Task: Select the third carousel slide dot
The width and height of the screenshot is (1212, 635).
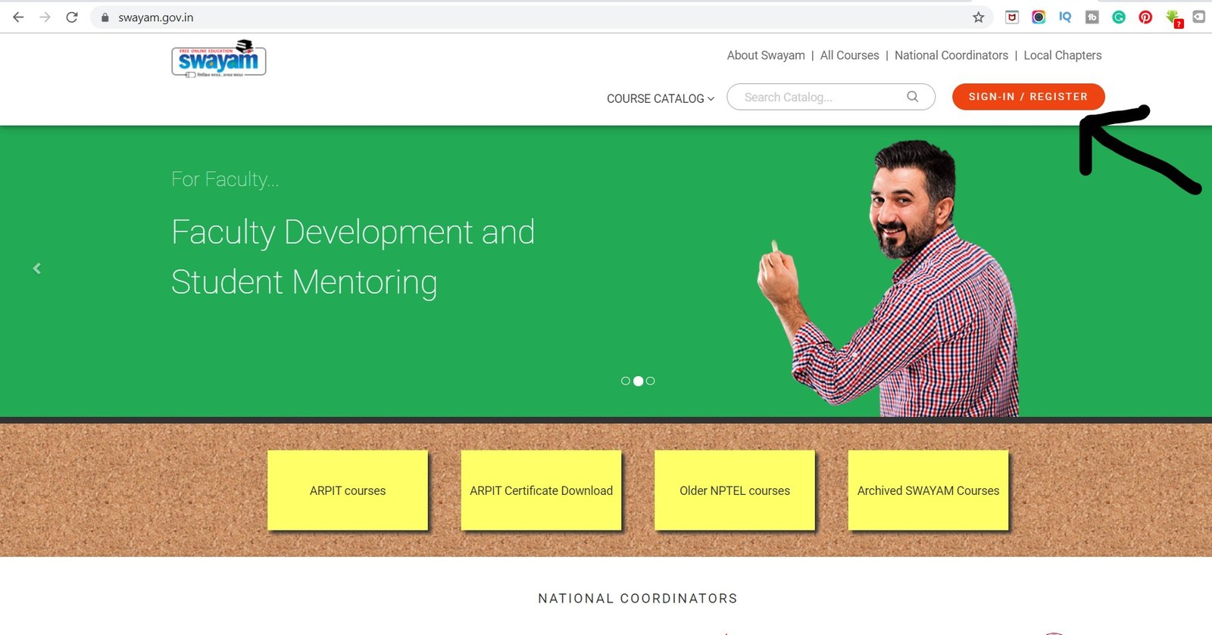Action: tap(651, 381)
